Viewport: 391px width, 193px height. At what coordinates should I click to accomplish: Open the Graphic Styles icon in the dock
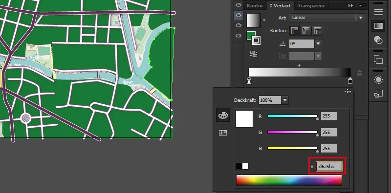tap(378, 94)
